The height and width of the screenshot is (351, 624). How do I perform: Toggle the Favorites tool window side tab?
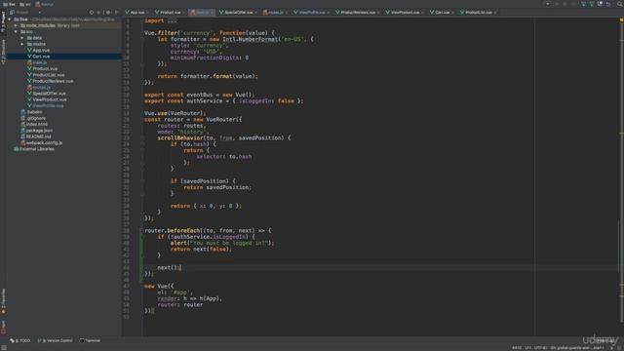coord(3,301)
